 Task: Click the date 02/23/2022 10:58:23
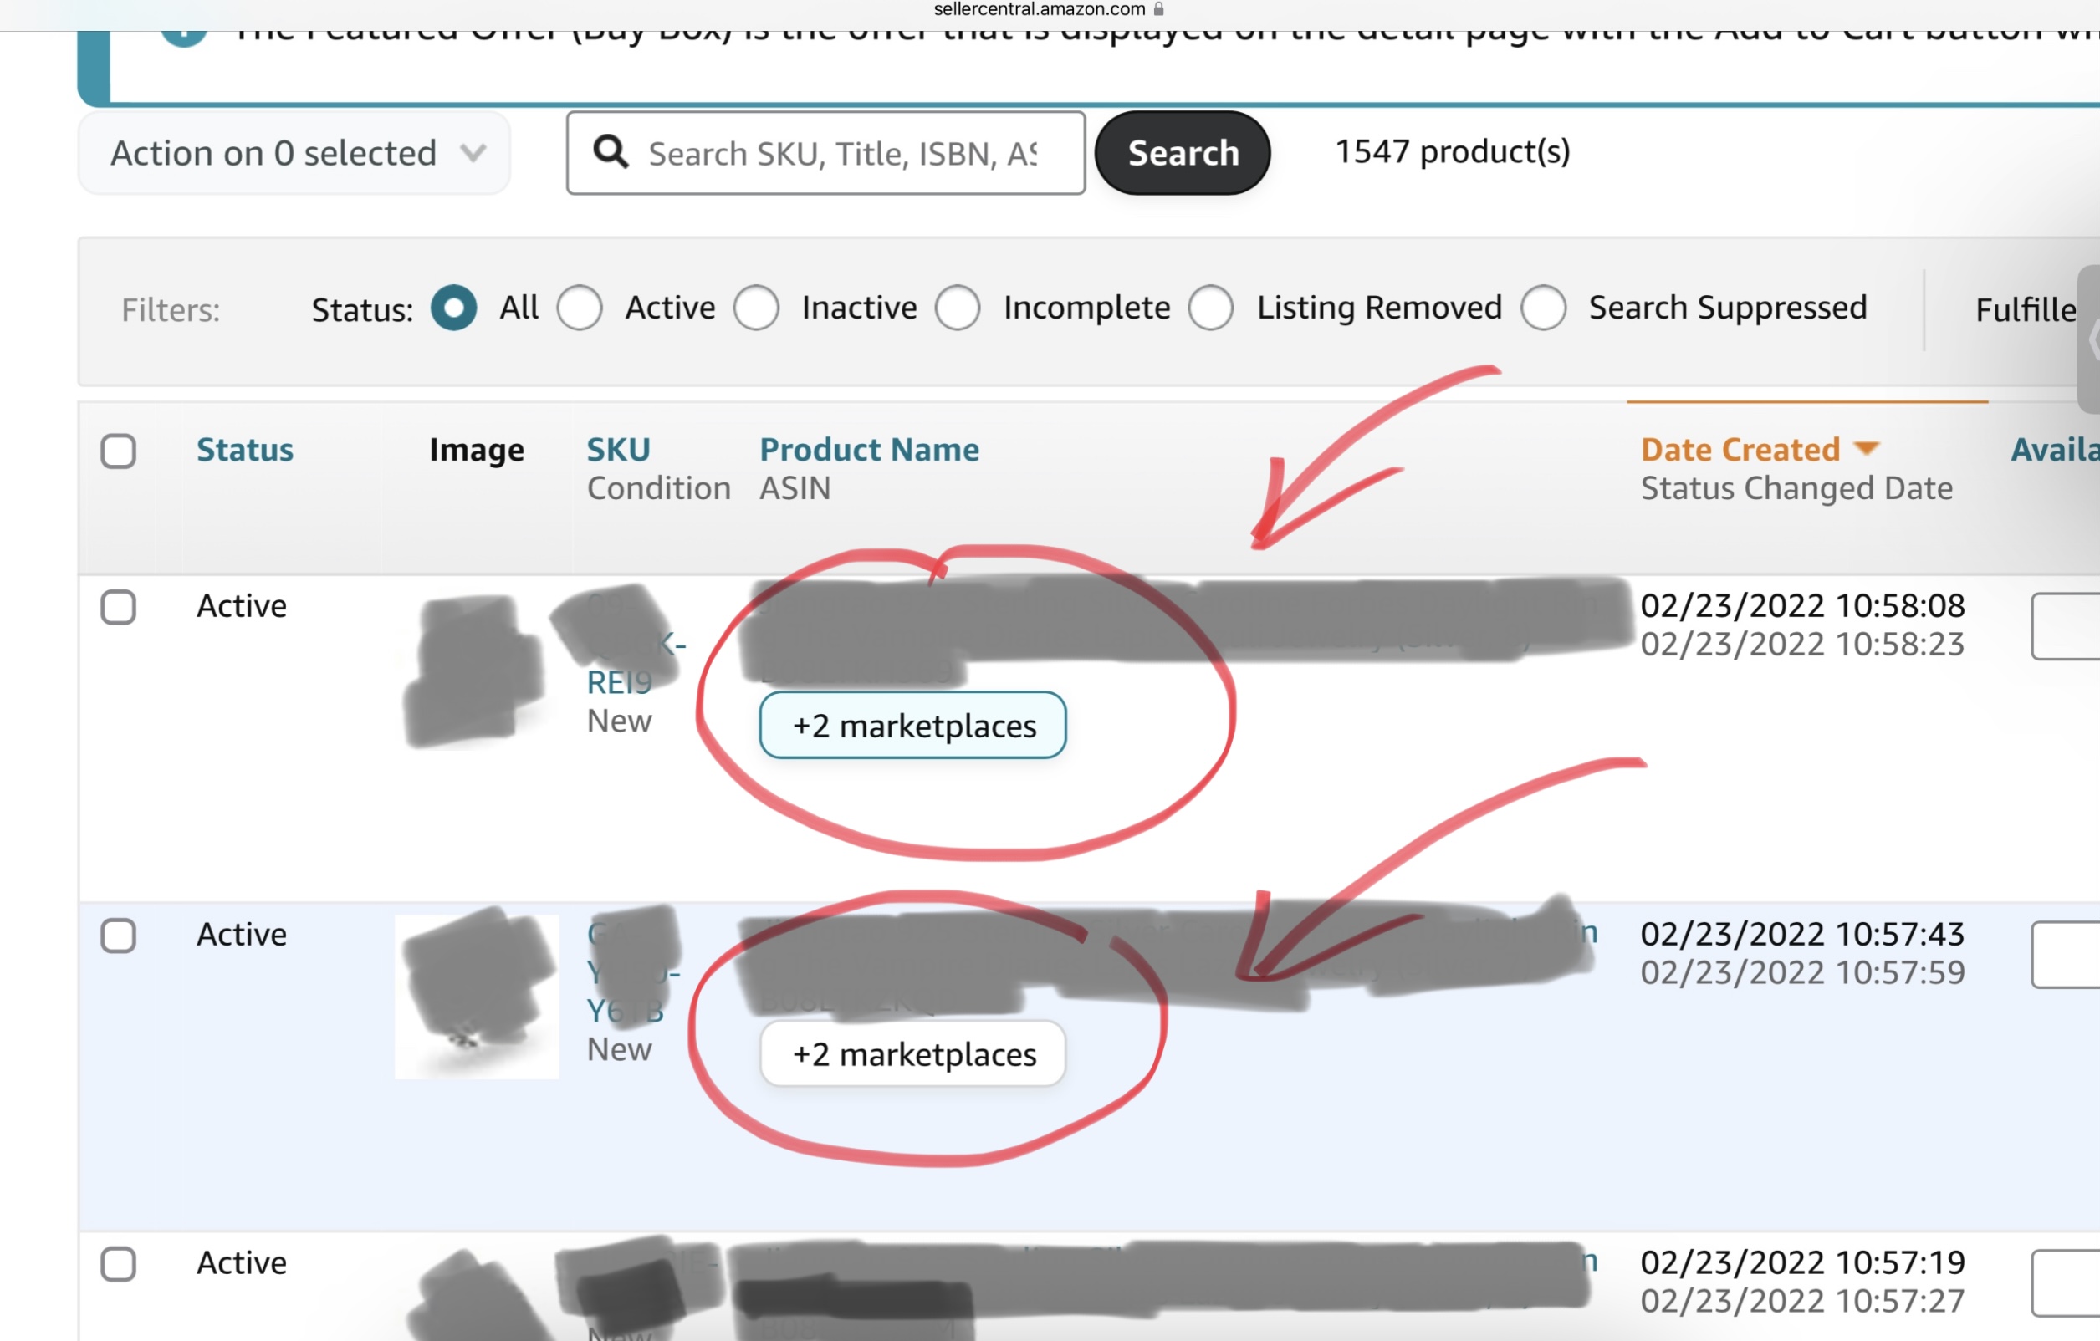pos(1802,645)
